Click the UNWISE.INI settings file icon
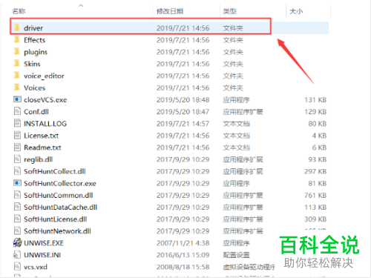Viewport: 371px width, 278px height. 17,254
